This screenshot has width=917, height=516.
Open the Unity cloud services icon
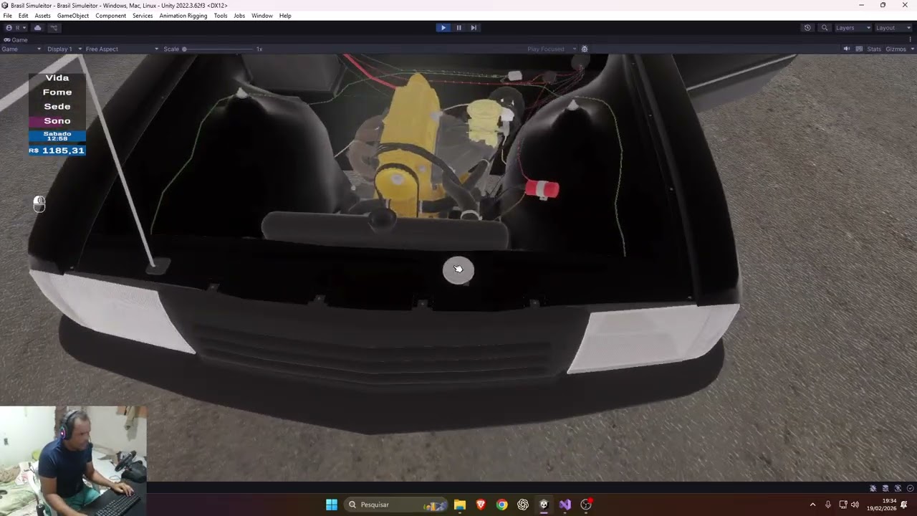(38, 28)
